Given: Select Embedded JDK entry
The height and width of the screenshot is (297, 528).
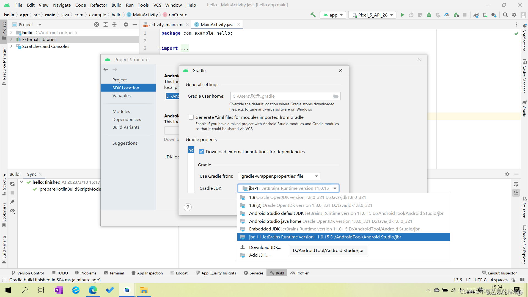Looking at the screenshot, I should click(x=343, y=229).
